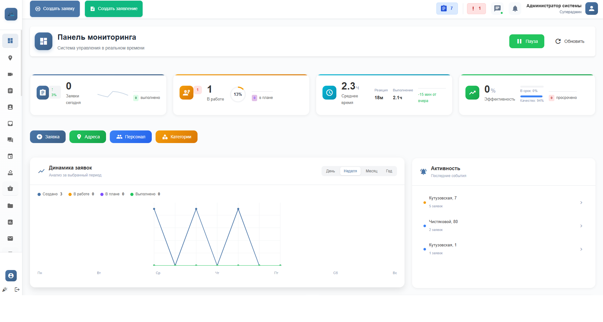Open notifications bell in top bar
The height and width of the screenshot is (322, 603).
(515, 9)
